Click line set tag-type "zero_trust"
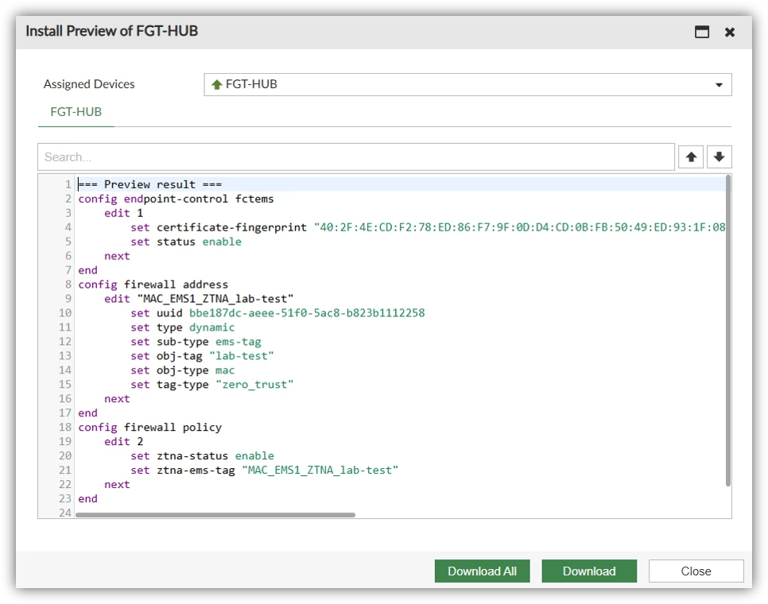The height and width of the screenshot is (604, 768). click(x=211, y=384)
